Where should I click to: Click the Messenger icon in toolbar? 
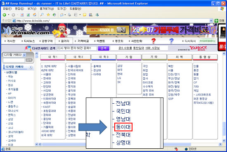97,14
